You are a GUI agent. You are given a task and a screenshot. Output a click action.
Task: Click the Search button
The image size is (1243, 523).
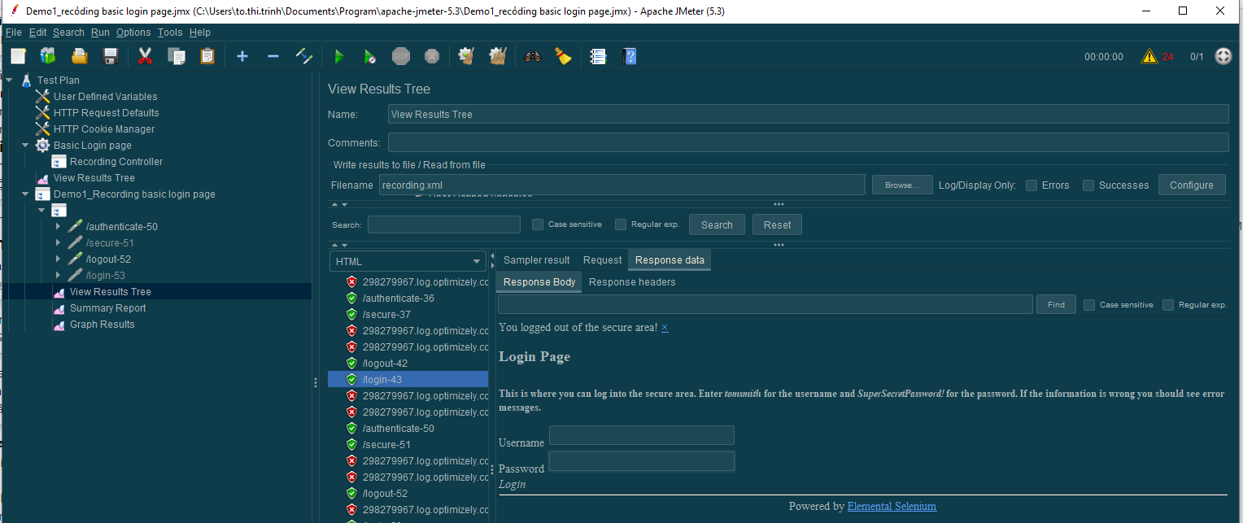coord(717,225)
